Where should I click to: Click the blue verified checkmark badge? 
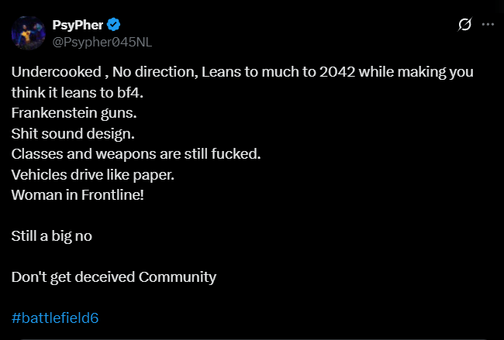pos(113,25)
